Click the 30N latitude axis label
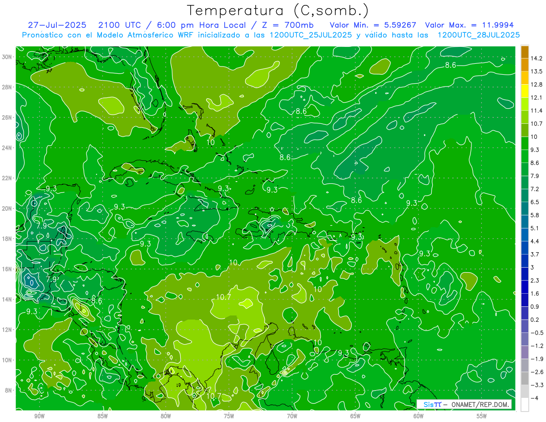This screenshot has width=546, height=422. [7, 57]
